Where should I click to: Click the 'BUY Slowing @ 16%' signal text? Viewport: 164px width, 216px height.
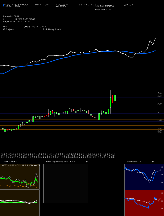(x=52, y=29)
